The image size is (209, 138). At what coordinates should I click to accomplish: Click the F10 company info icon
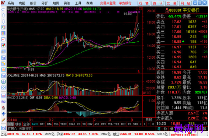pos(3,57)
